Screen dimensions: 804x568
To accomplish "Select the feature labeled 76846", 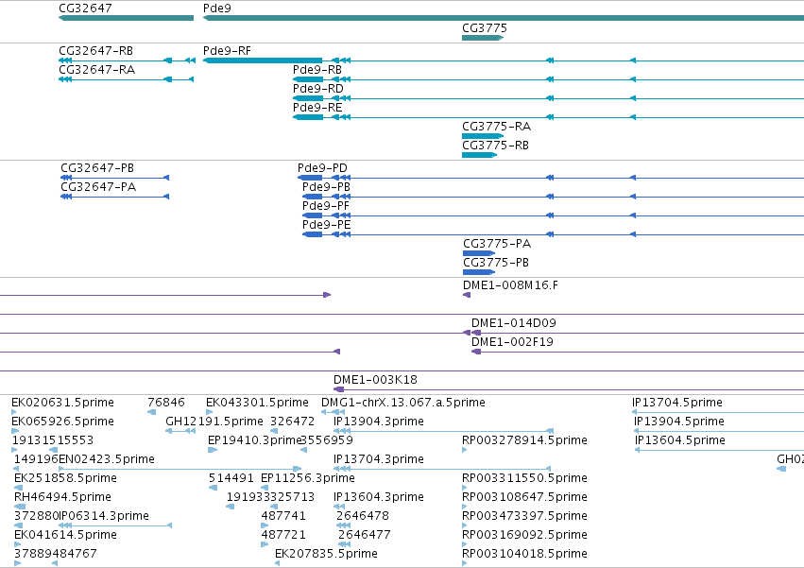I will click(166, 403).
